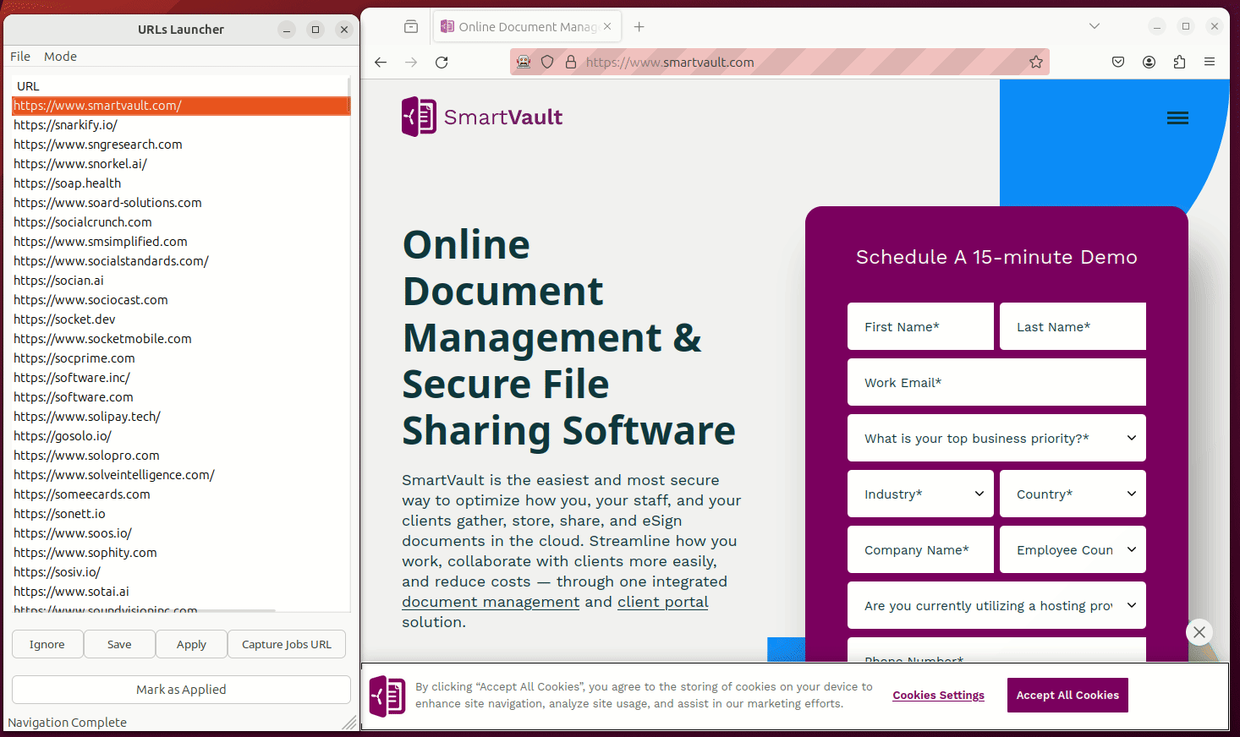Click the browser reload icon
Viewport: 1240px width, 737px height.
coord(442,63)
